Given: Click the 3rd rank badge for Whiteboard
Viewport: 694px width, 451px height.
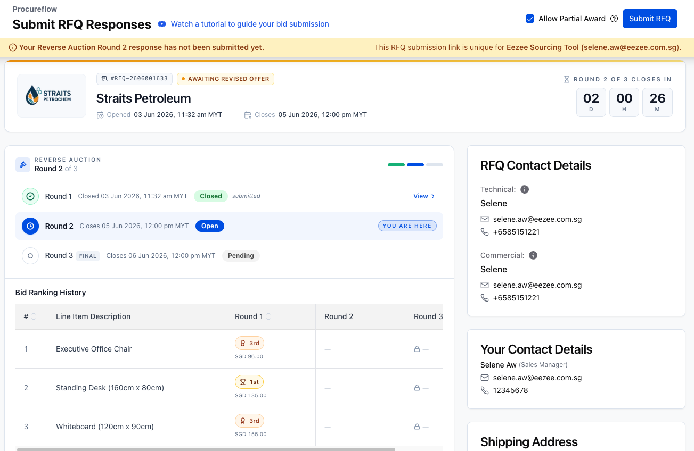Looking at the screenshot, I should tap(249, 421).
